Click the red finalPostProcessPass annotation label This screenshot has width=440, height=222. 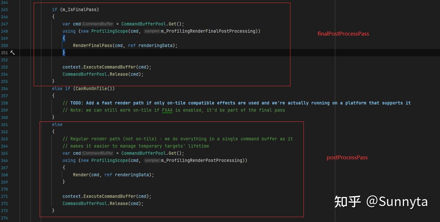click(x=343, y=34)
